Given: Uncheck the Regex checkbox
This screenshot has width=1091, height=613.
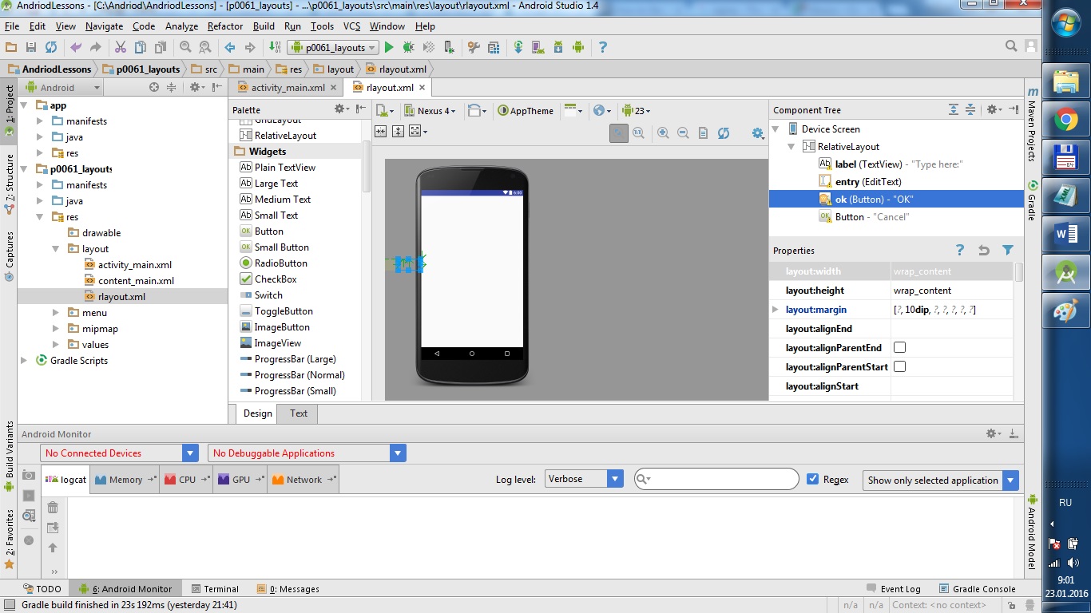Looking at the screenshot, I should point(813,479).
